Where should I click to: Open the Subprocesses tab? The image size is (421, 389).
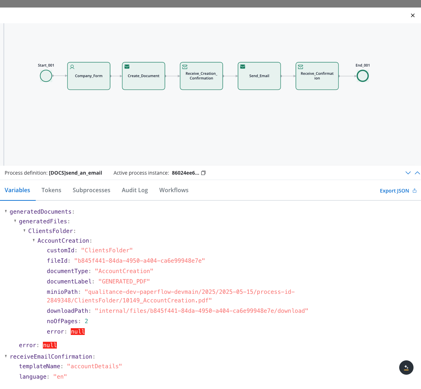pyautogui.click(x=91, y=190)
